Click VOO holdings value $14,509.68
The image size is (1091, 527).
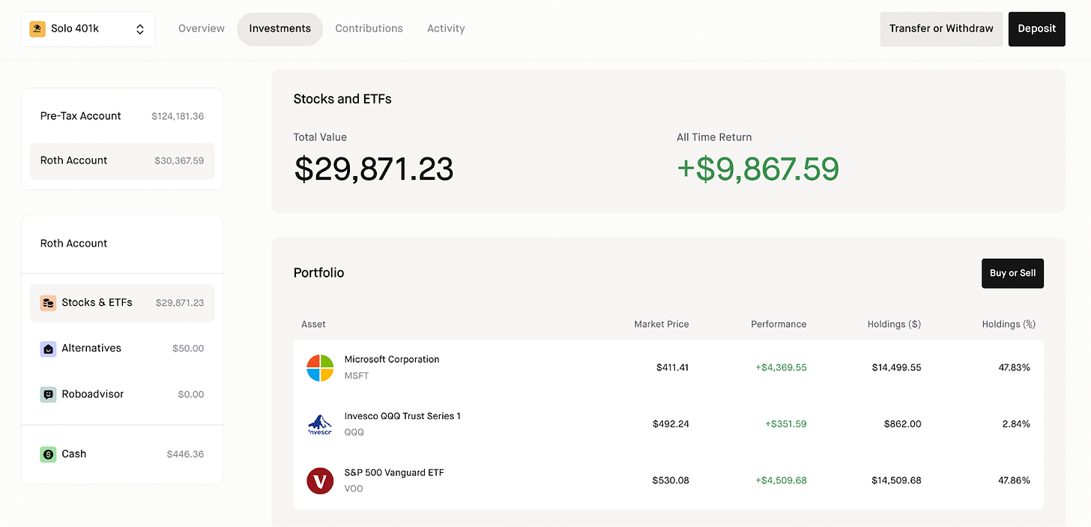pos(896,481)
